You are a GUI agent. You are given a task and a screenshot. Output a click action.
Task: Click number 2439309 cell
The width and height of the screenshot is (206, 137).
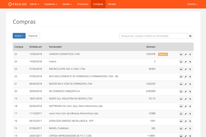click(x=151, y=91)
